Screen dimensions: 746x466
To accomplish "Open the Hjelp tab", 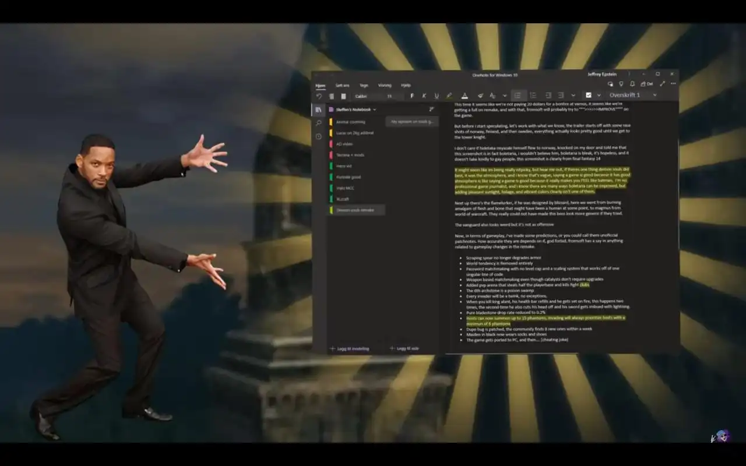I will (406, 85).
